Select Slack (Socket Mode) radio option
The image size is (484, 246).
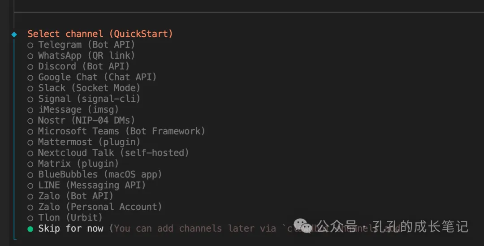point(89,88)
